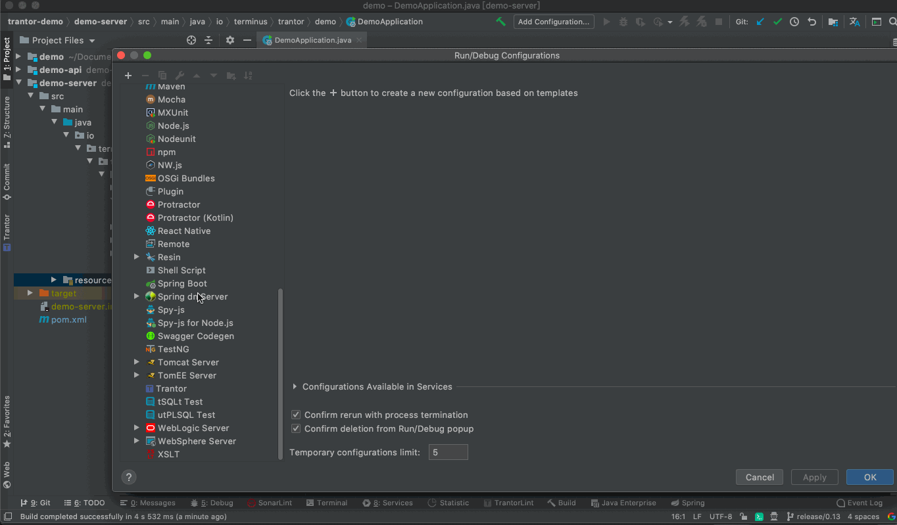Click the OK button in dialog

pyautogui.click(x=870, y=478)
